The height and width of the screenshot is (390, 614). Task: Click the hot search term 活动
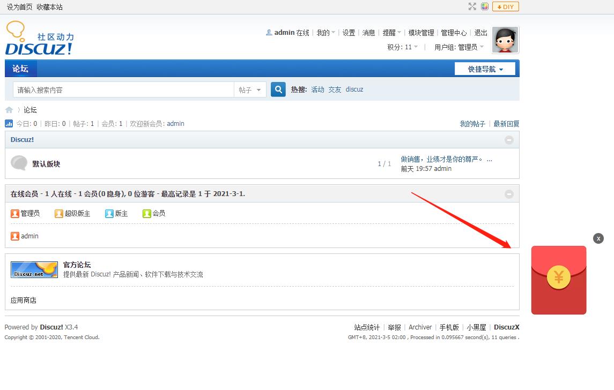click(317, 89)
